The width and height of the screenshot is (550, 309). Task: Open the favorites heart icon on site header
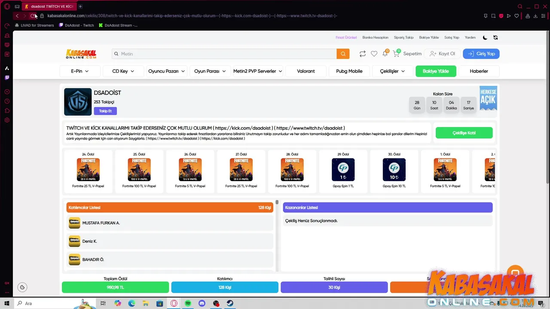coord(374,54)
